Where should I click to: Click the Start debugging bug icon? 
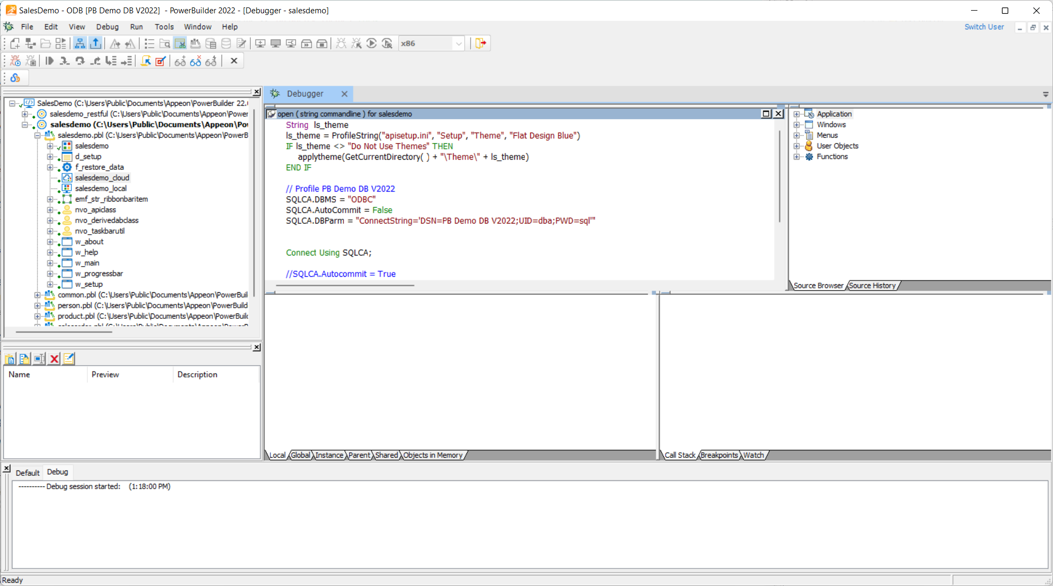pyautogui.click(x=15, y=61)
